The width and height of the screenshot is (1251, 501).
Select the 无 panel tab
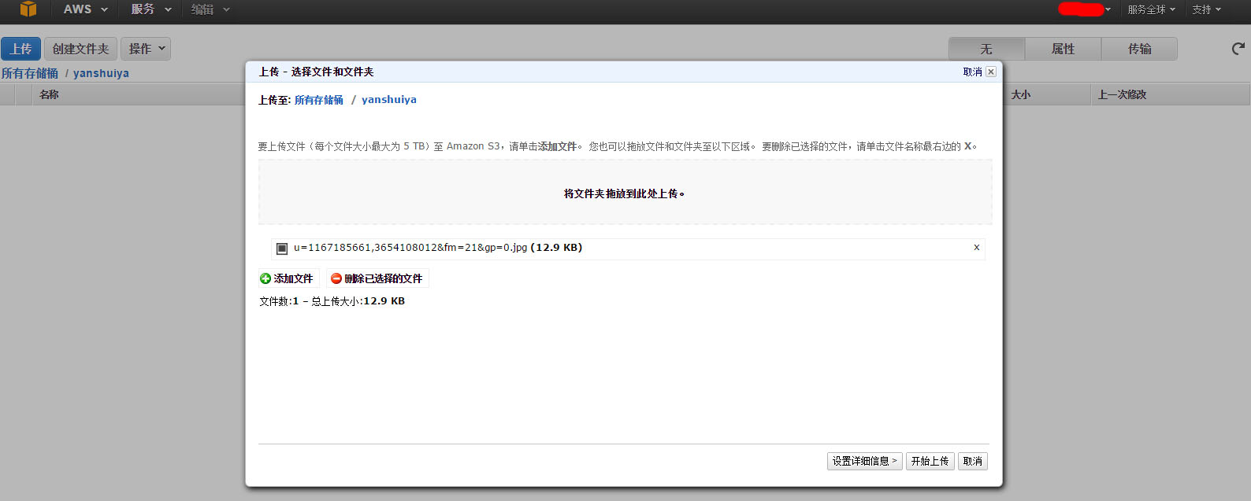[x=986, y=49]
